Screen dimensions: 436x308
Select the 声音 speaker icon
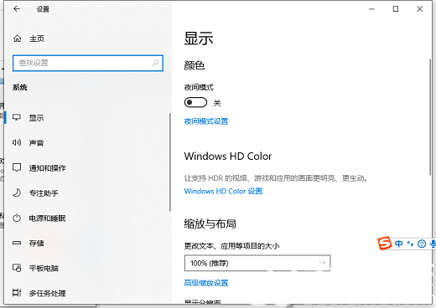[x=17, y=142]
